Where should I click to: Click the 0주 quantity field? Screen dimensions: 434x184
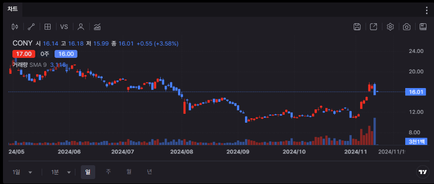[45, 54]
